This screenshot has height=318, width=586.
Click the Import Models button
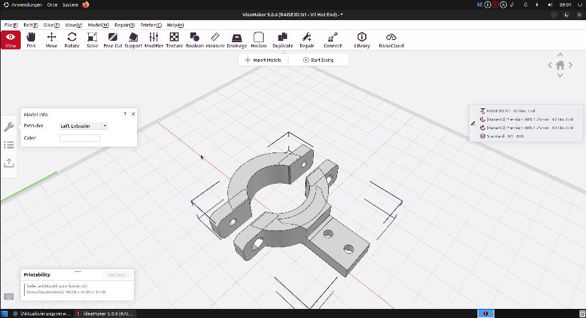coord(263,60)
